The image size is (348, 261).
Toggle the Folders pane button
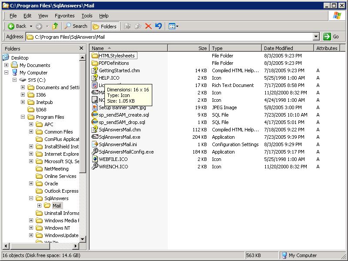pyautogui.click(x=104, y=26)
